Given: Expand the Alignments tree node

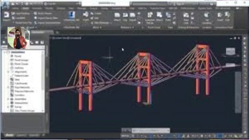Looking at the screenshot, I should pyautogui.click(x=8, y=72).
